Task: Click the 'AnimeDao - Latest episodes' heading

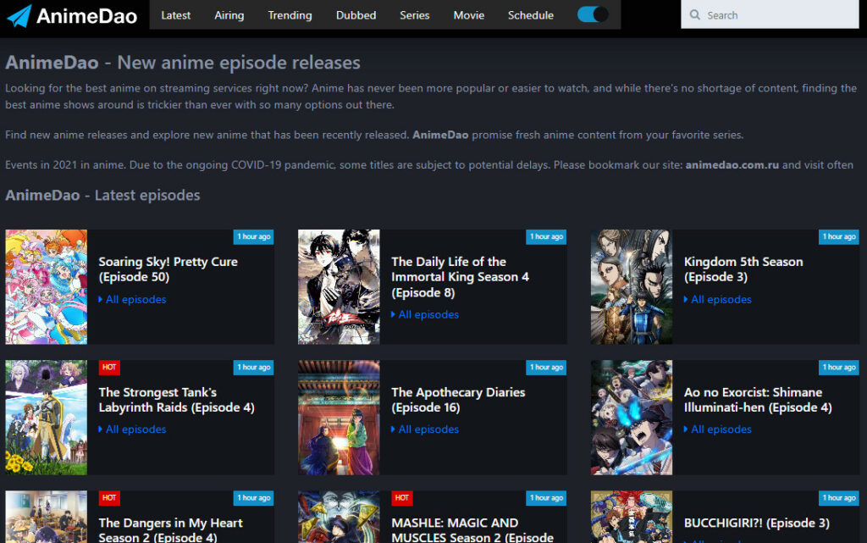Action: point(102,195)
